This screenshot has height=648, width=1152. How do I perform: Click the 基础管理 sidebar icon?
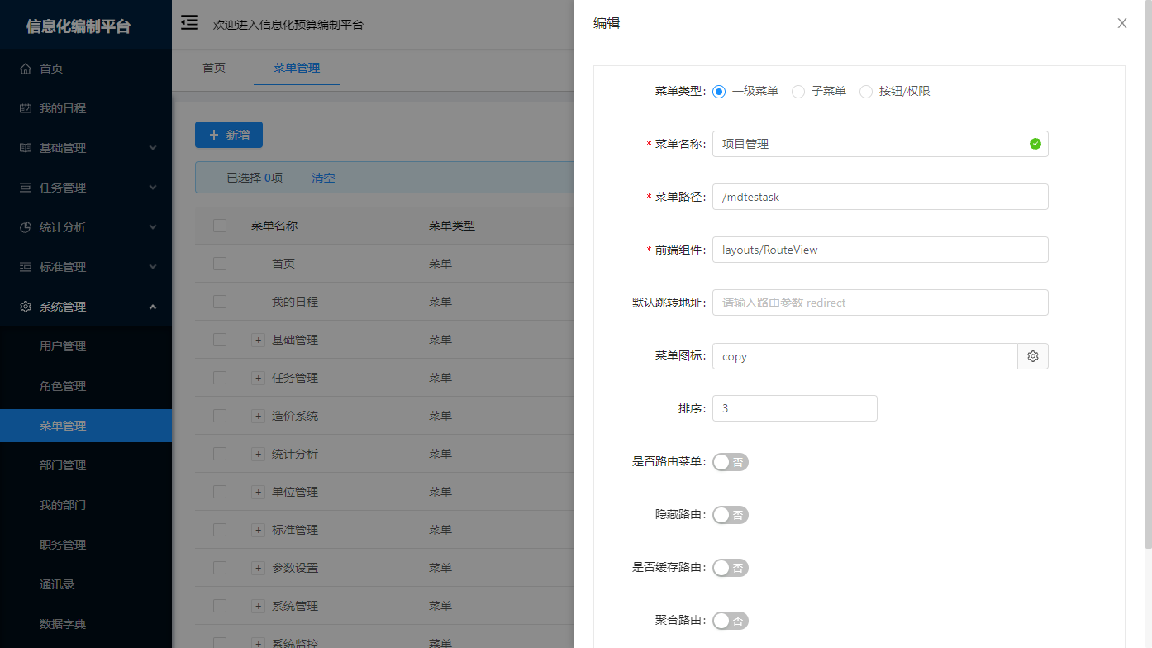26,147
